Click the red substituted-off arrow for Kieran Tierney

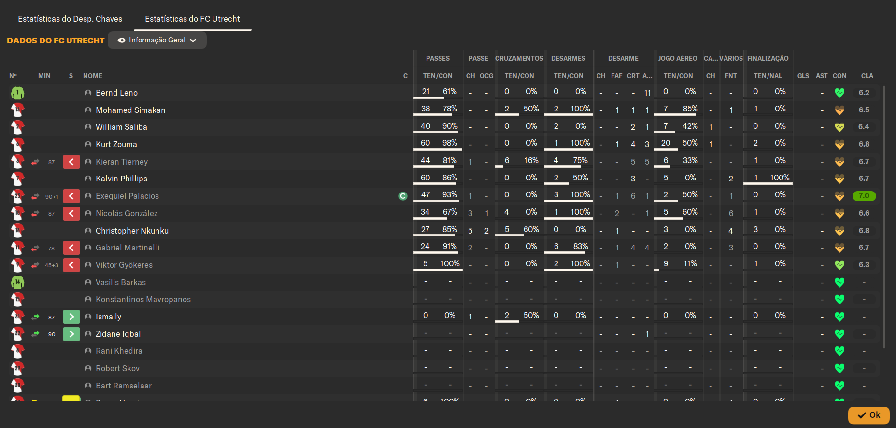[x=71, y=162]
